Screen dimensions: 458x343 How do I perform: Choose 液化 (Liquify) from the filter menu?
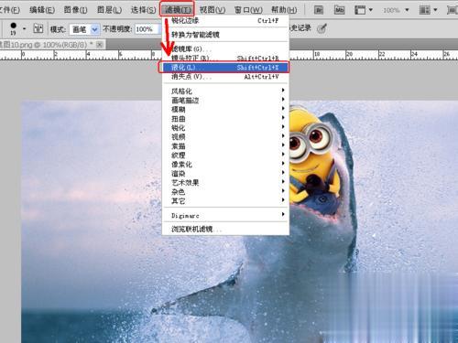pos(225,68)
